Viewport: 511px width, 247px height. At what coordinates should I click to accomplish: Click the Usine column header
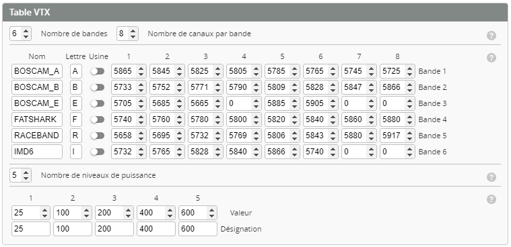98,56
